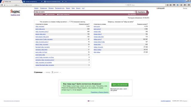Click the help icon beside the left table's 'Показов в месяц'
Image resolution: width=191 pixels, height=107 pixels.
pos(89,24)
